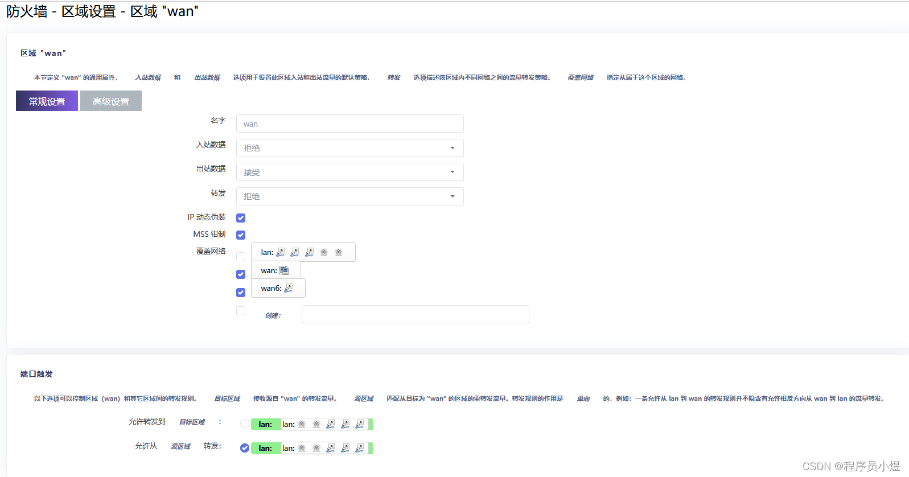The height and width of the screenshot is (477, 909).
Task: Click the wan6 ethernet interface icon
Action: click(289, 288)
